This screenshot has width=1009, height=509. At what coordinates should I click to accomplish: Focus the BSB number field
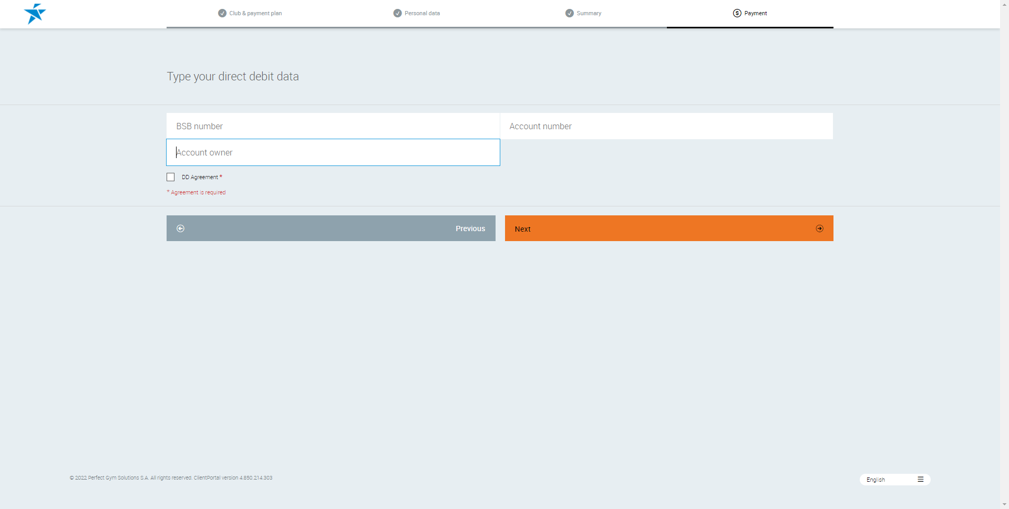tap(333, 126)
